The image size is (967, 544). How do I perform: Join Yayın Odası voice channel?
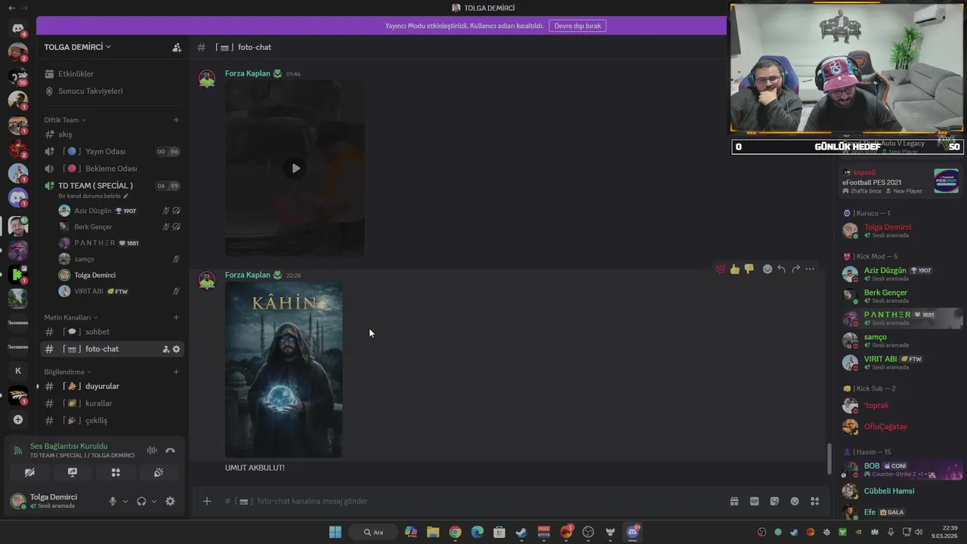(x=112, y=151)
